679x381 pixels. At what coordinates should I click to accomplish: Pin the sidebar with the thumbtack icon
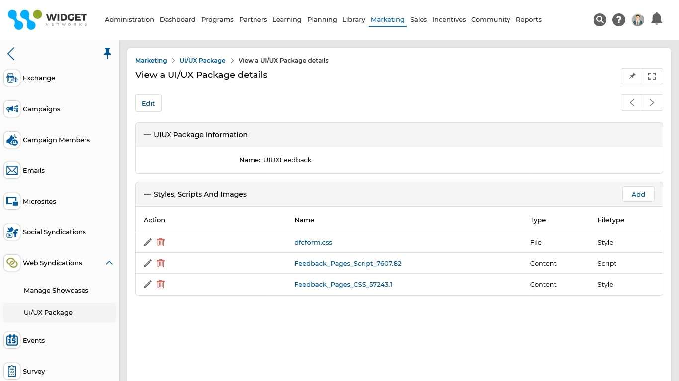point(107,53)
